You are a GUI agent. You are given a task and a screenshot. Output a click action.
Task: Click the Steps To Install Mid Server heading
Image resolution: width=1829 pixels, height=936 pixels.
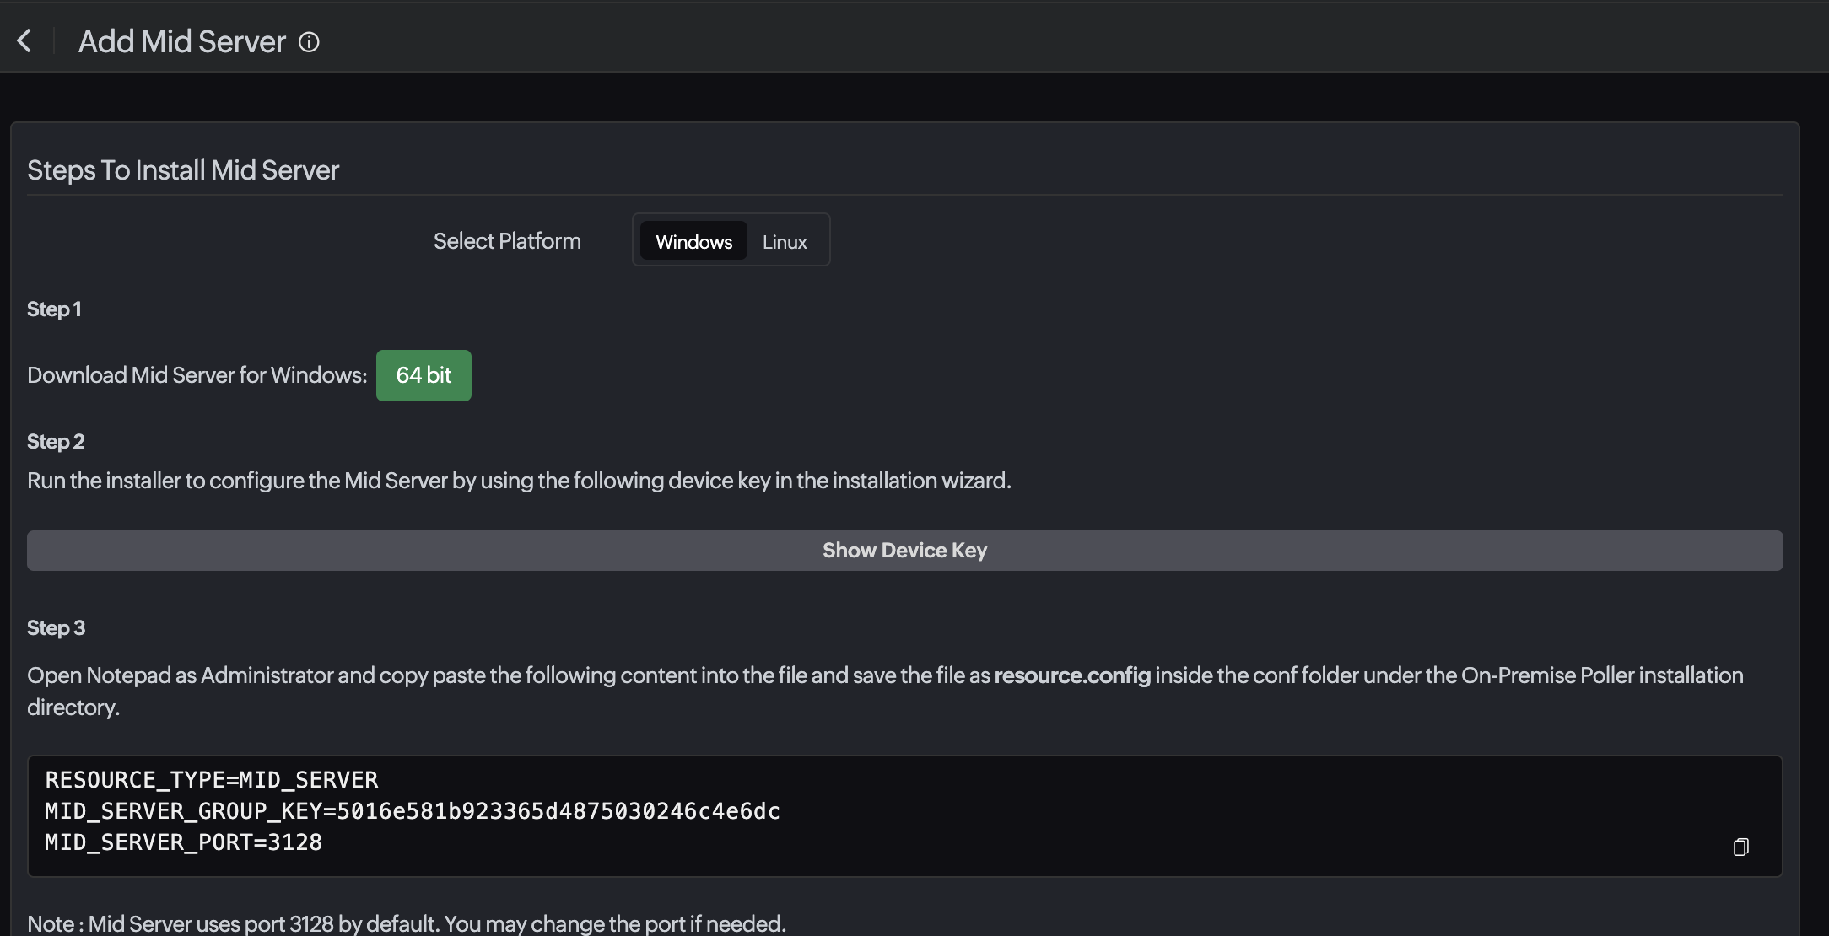point(183,170)
